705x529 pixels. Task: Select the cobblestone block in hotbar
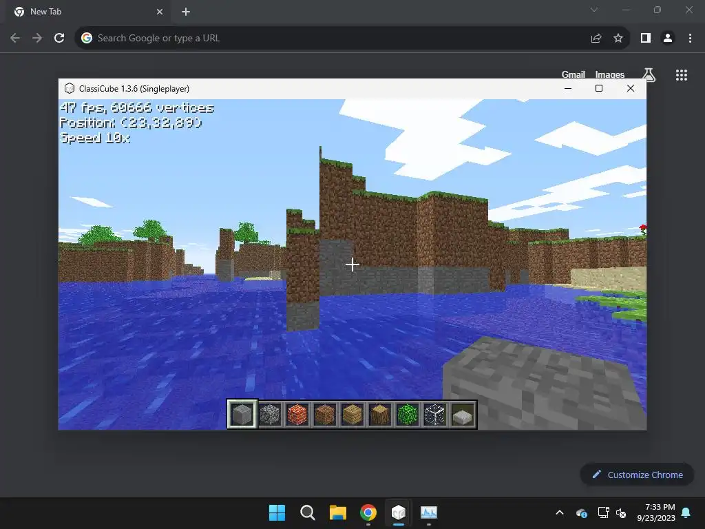pos(270,414)
